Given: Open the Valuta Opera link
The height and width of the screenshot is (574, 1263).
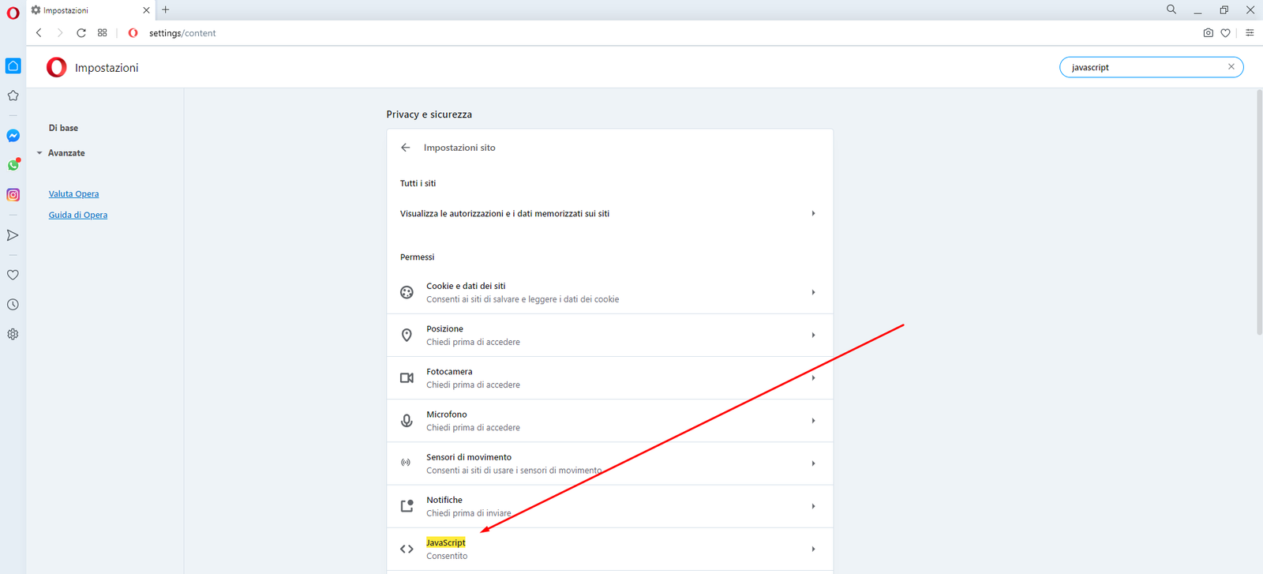Looking at the screenshot, I should tap(73, 194).
